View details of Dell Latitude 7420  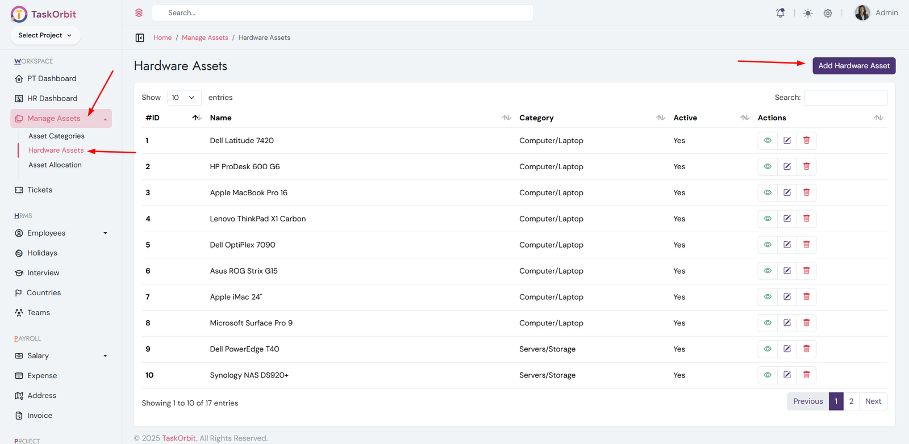[x=768, y=141]
